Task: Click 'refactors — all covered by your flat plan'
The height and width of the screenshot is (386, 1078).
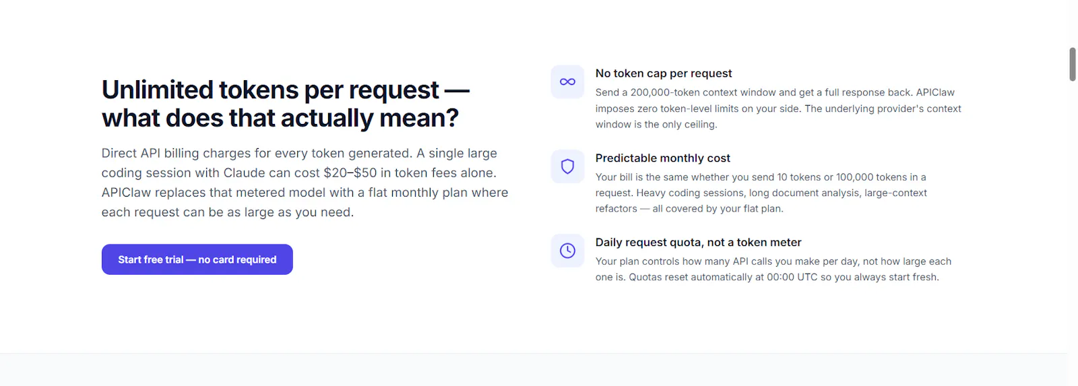Action: click(689, 209)
